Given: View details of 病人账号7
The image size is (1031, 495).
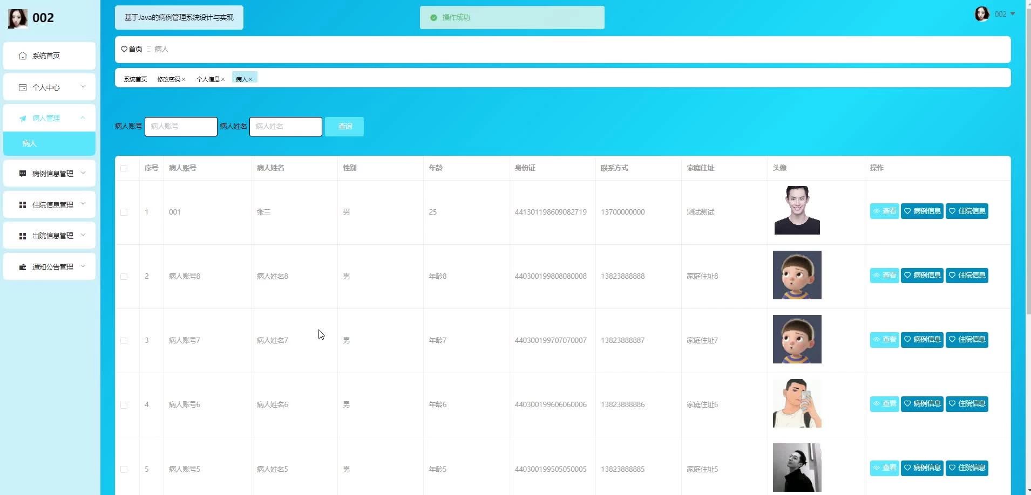Looking at the screenshot, I should [x=884, y=340].
